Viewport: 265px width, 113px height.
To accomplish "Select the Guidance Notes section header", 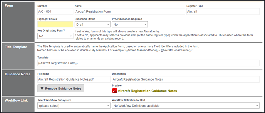I will pos(18,74).
